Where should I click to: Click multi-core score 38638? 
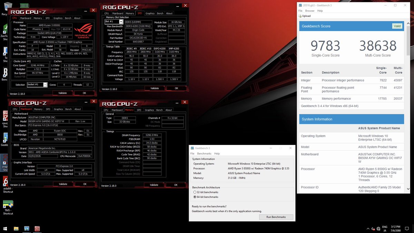click(x=378, y=46)
